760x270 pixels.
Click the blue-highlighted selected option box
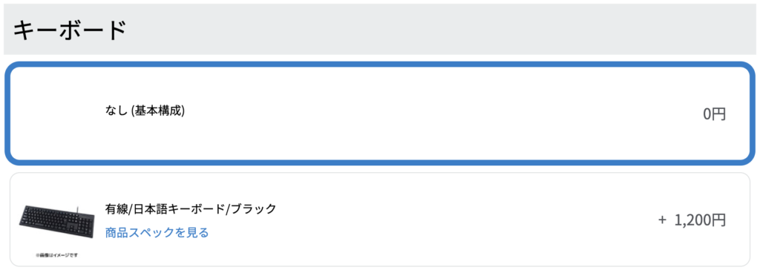pos(380,113)
